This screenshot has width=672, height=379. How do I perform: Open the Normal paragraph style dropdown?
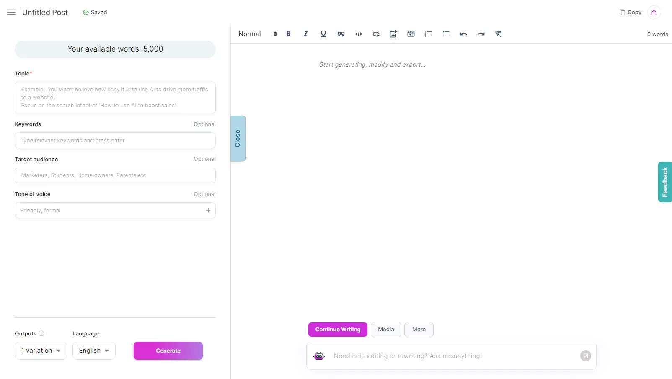[x=256, y=34]
